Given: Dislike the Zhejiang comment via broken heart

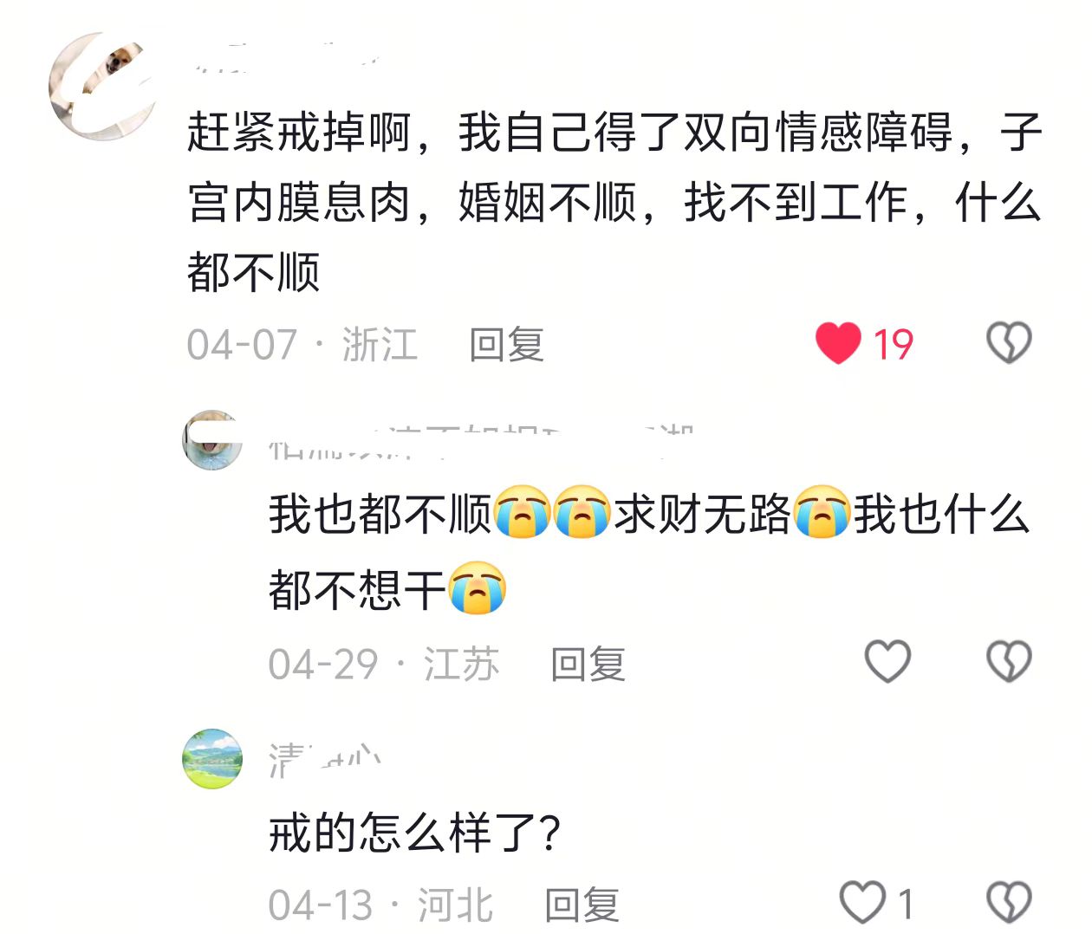Looking at the screenshot, I should click(1009, 343).
